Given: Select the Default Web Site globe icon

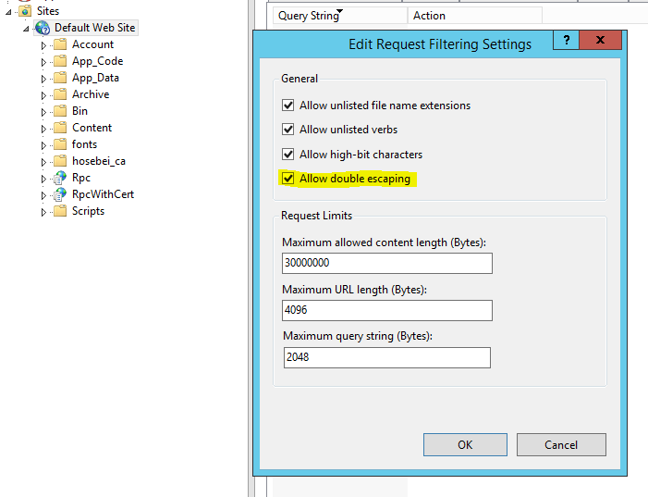Looking at the screenshot, I should [43, 28].
